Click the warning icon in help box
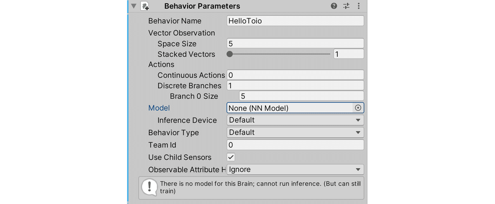 coord(148,187)
